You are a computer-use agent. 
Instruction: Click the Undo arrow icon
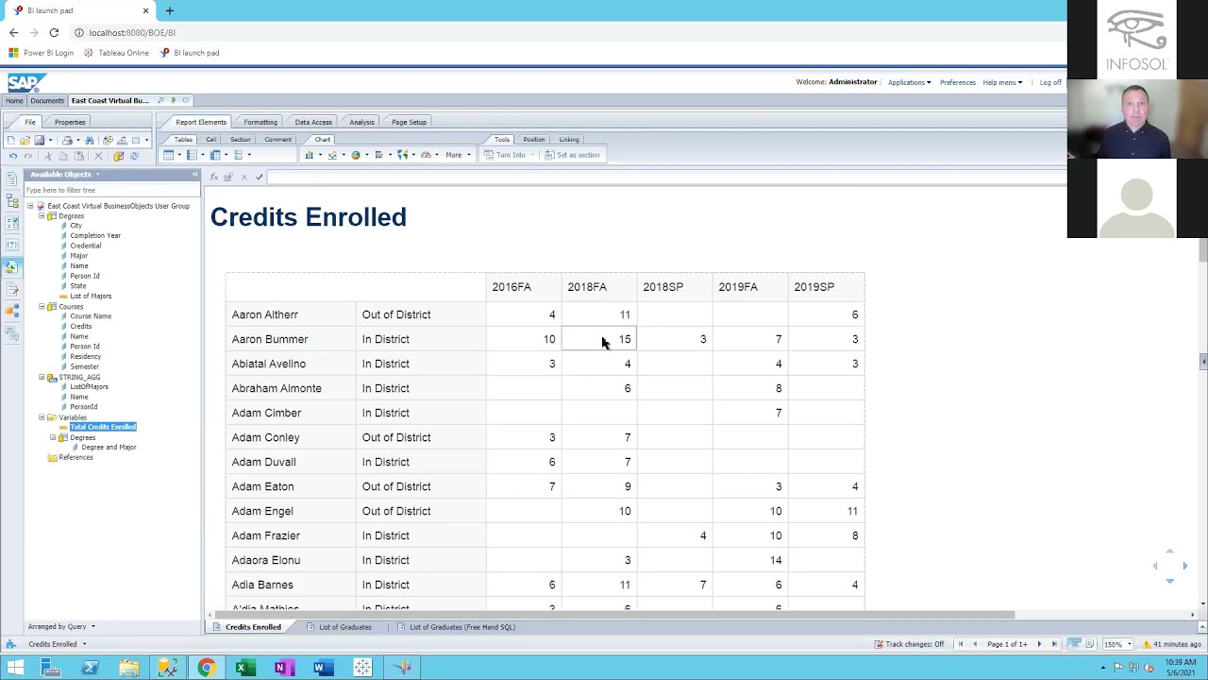(x=12, y=156)
